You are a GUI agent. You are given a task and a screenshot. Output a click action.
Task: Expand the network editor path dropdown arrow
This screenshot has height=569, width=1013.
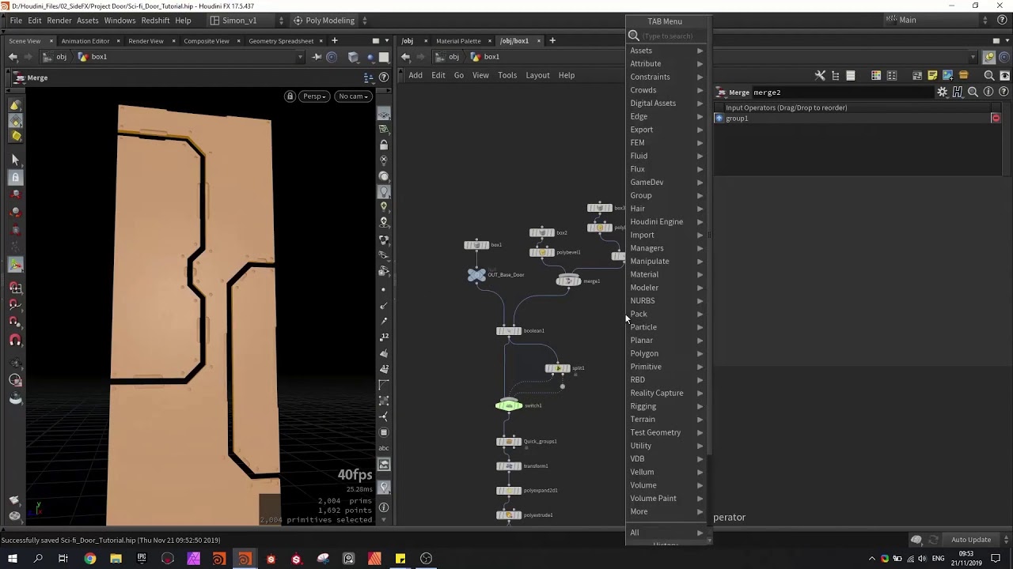point(974,57)
